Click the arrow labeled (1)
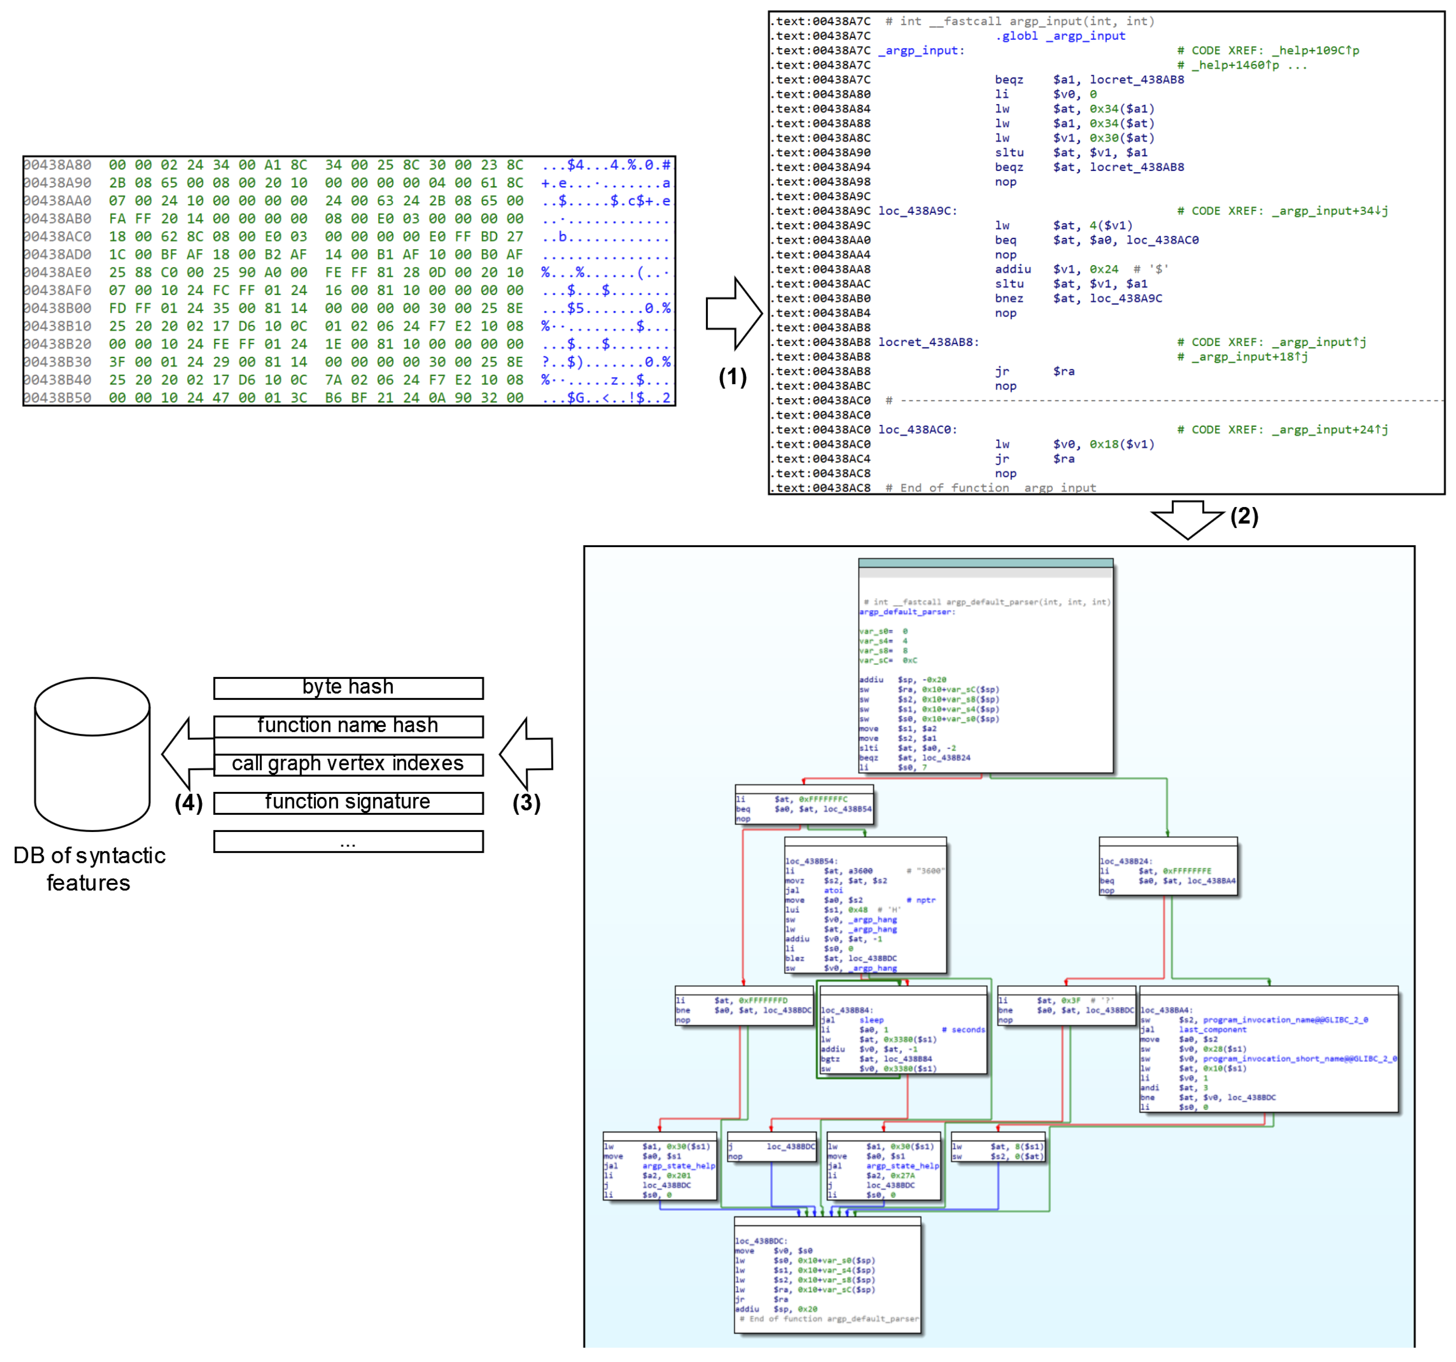 [733, 313]
